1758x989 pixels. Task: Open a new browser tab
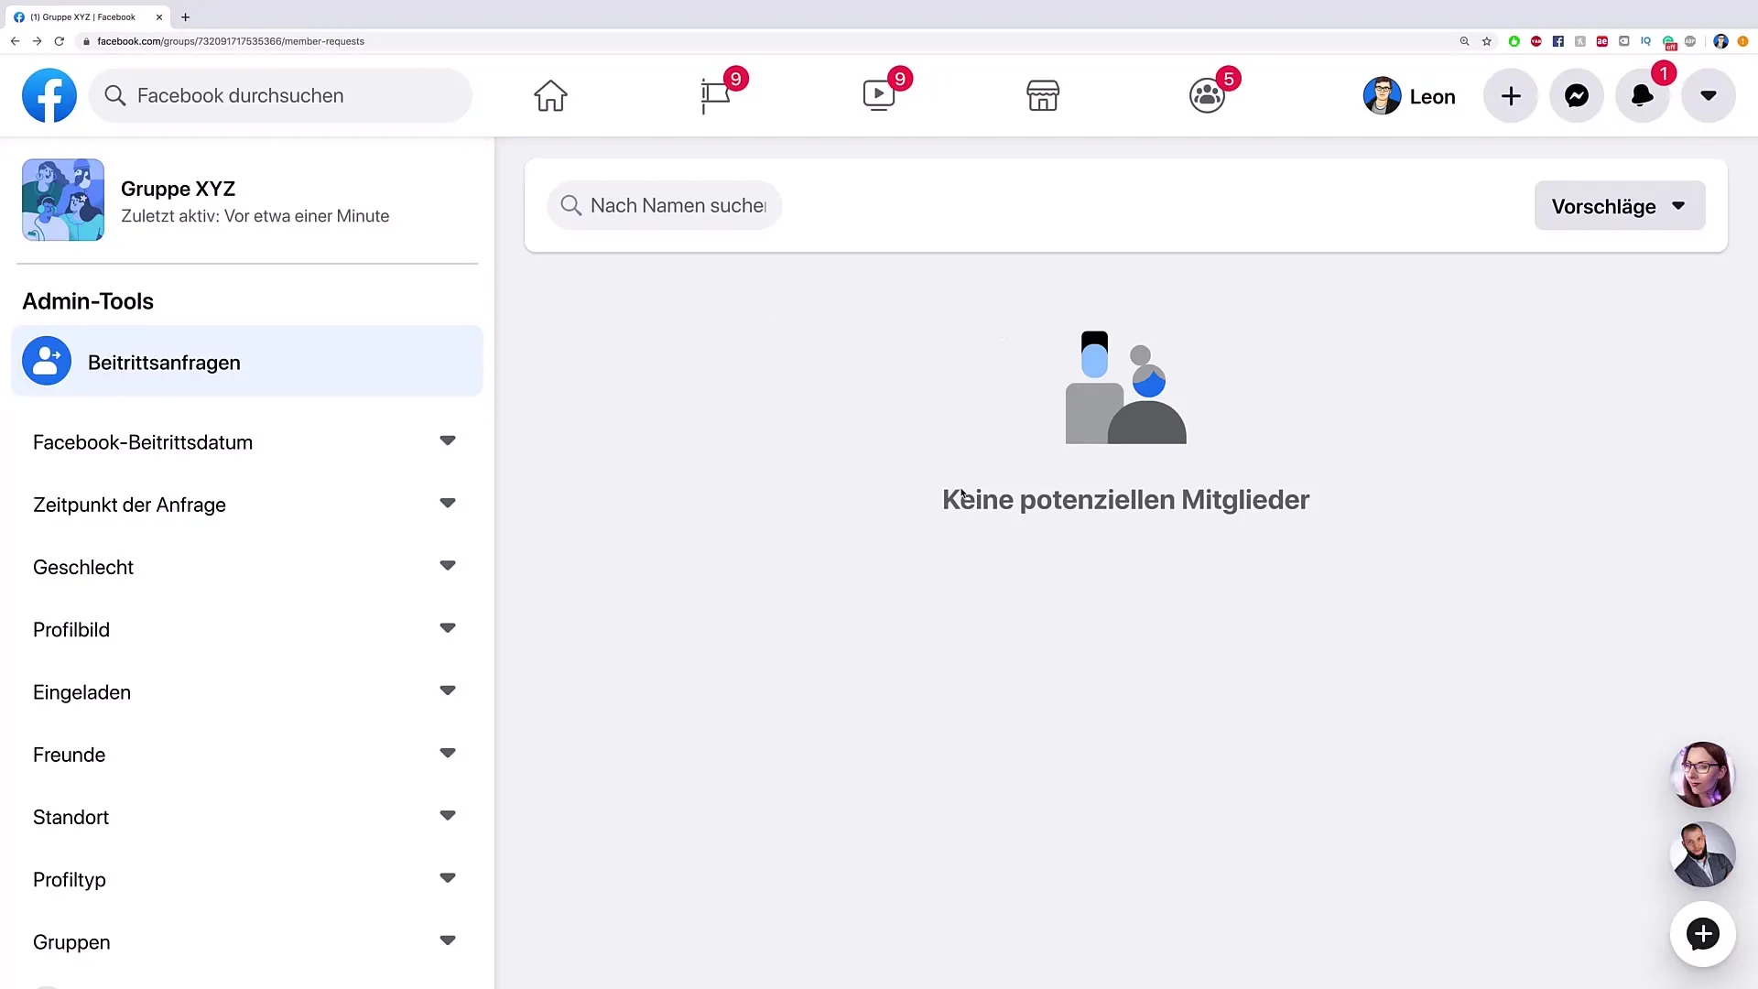(x=185, y=16)
